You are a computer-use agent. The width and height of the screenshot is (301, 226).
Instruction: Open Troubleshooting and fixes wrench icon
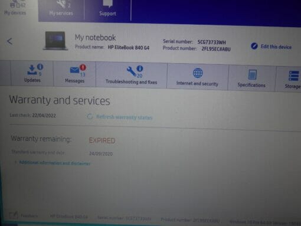click(x=131, y=71)
